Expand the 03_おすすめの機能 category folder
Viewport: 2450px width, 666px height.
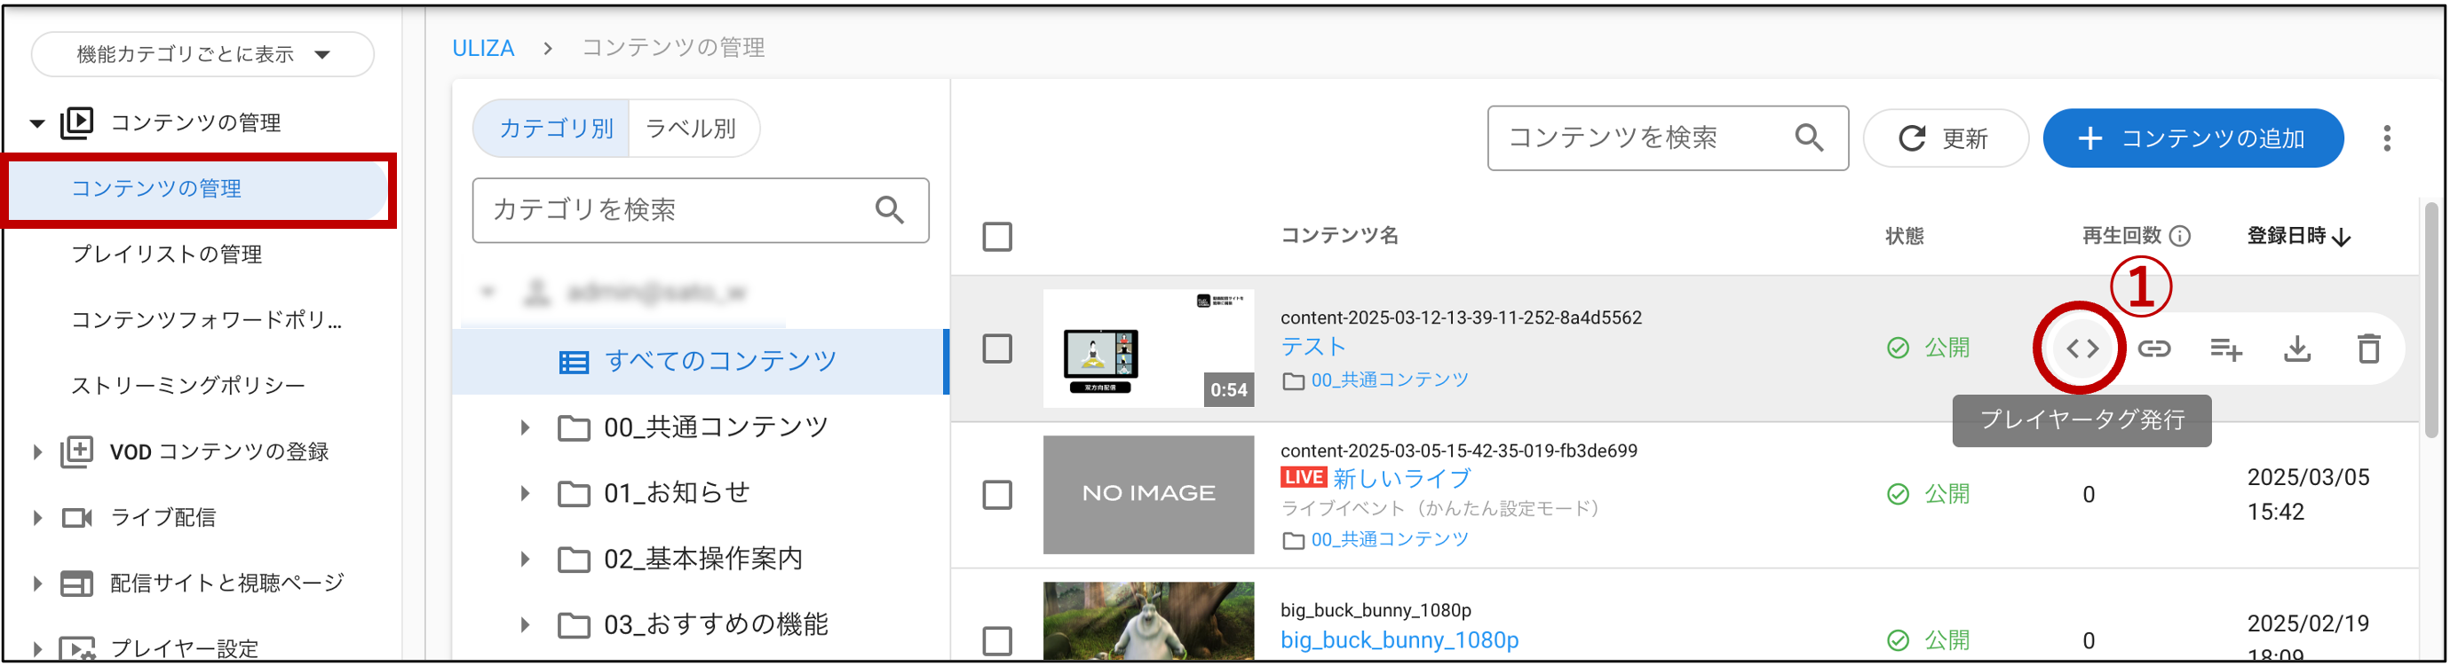point(524,625)
